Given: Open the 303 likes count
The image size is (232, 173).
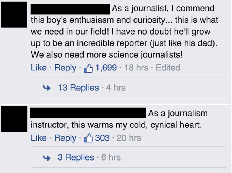Looking at the screenshot, I should [102, 138].
